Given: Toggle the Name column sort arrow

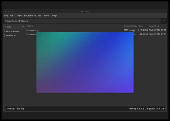Looking at the screenshot, I should pos(121,26).
